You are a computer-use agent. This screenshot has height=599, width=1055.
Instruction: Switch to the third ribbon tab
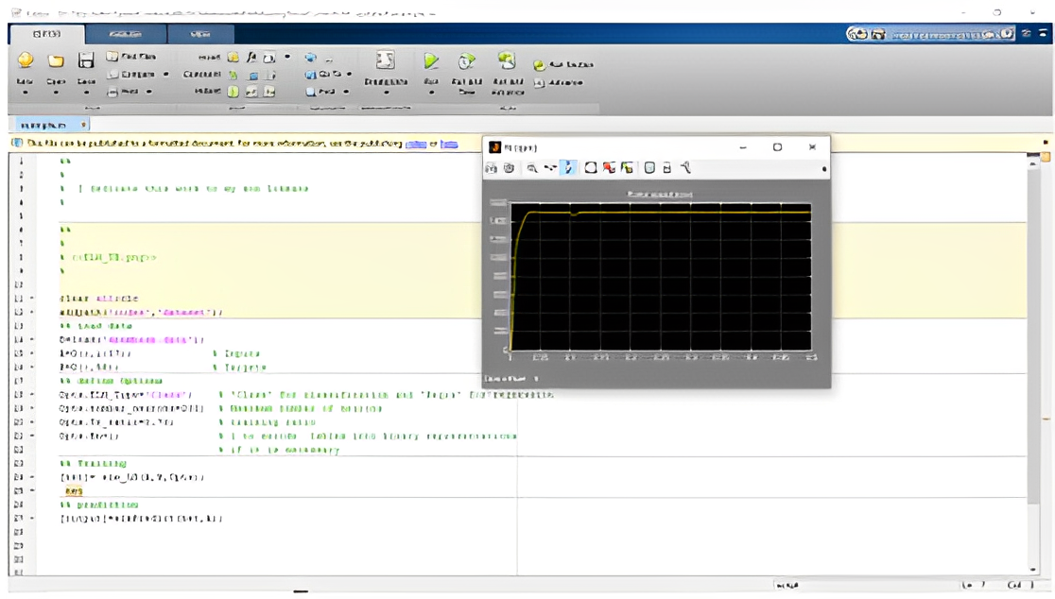[x=199, y=34]
